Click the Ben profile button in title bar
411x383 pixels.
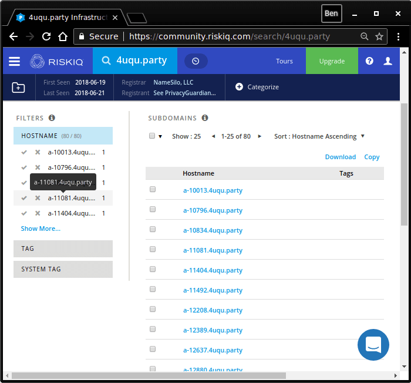click(331, 14)
